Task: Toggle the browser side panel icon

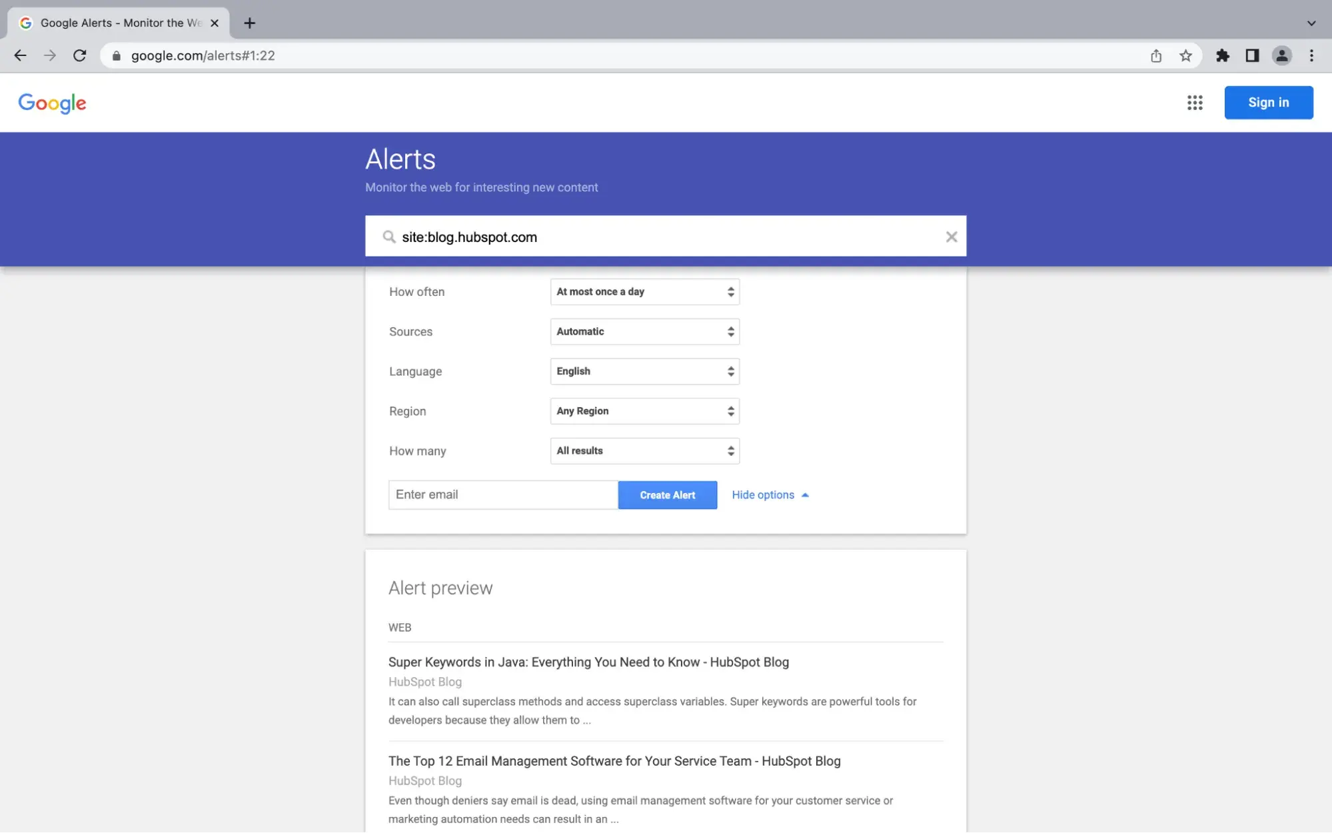Action: [x=1252, y=56]
